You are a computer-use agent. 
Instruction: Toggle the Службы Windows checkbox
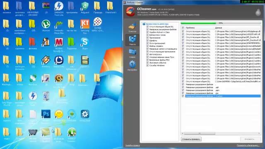147,65
